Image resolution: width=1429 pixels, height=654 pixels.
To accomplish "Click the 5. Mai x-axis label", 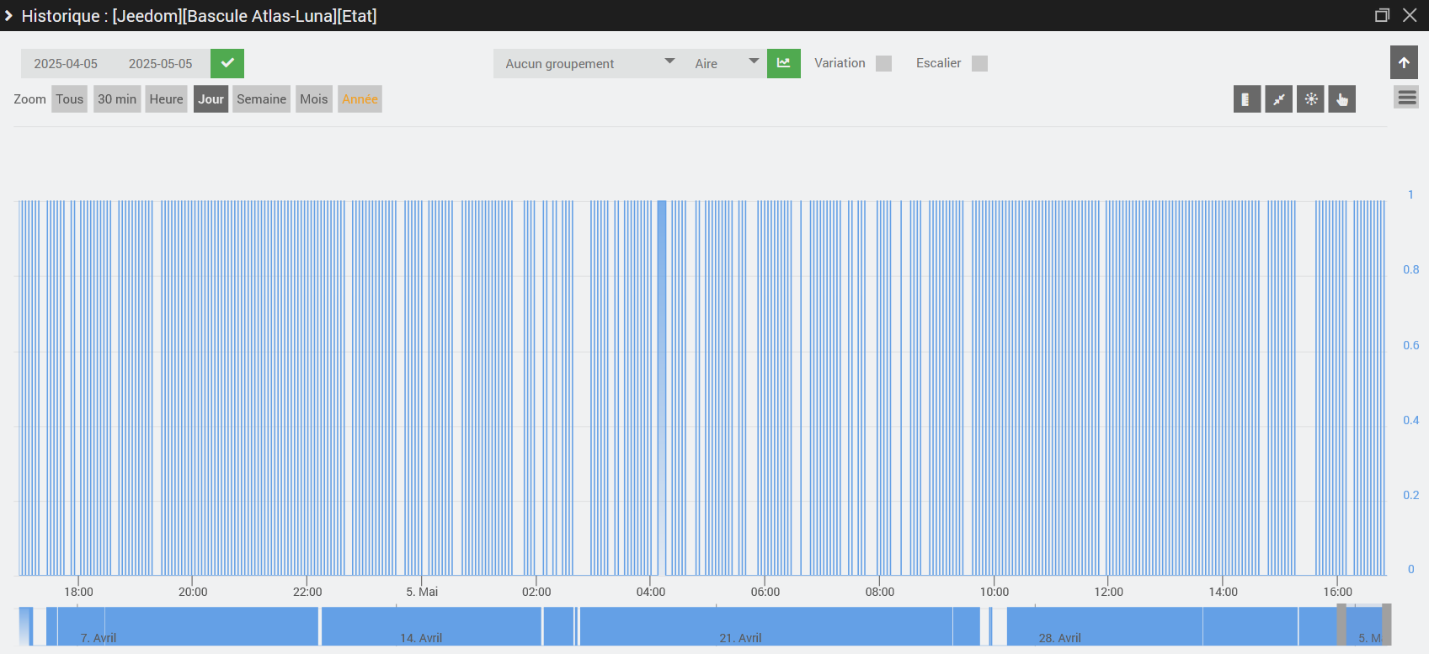I will click(x=422, y=592).
